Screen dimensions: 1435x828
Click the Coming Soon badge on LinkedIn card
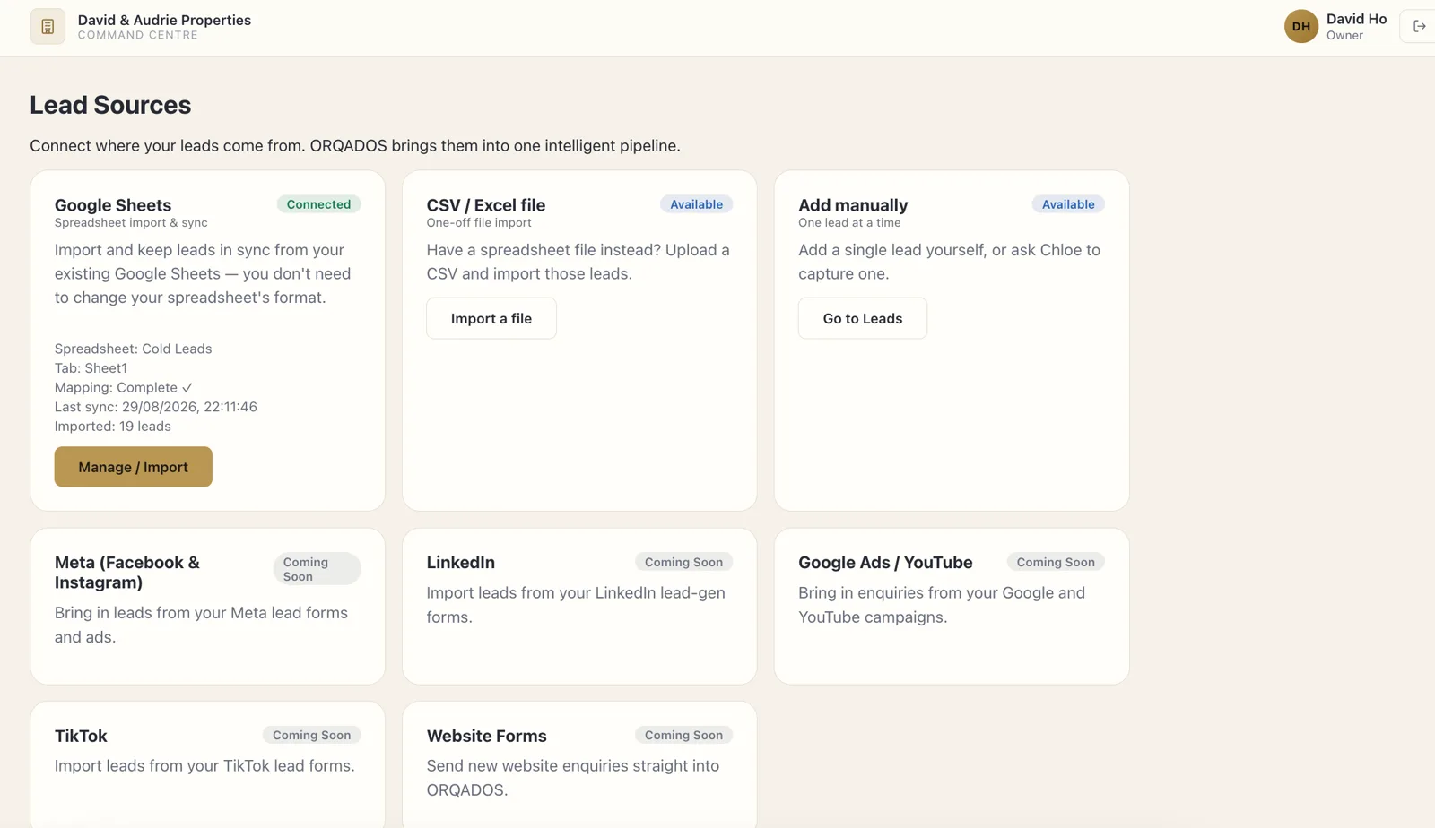coord(683,562)
